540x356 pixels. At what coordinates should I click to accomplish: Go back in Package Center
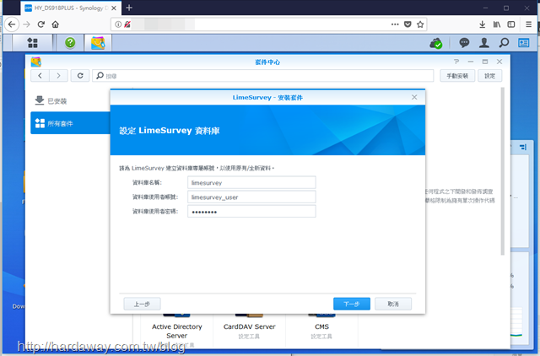[40, 76]
